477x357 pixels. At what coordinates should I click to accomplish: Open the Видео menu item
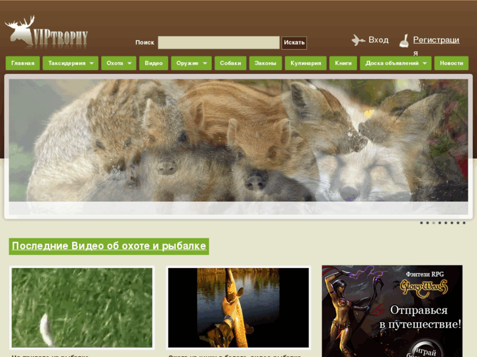pos(154,63)
